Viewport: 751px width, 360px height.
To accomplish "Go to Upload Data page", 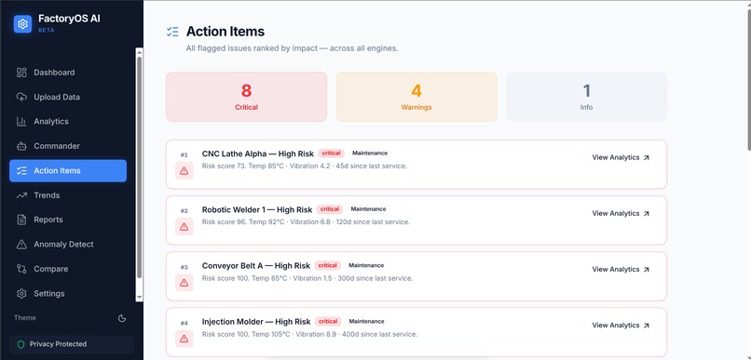I will (x=68, y=97).
